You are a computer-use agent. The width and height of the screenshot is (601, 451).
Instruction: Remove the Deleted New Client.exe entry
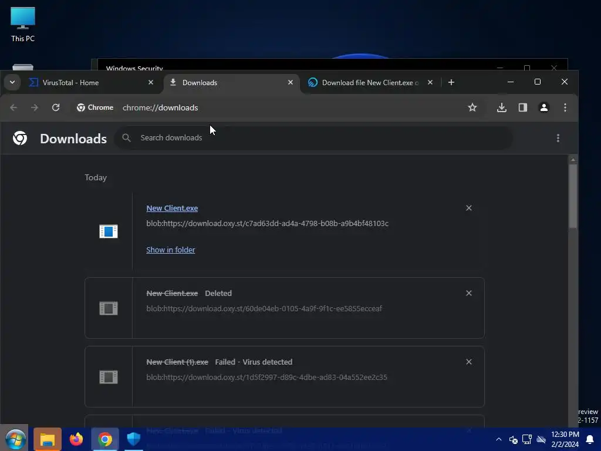468,293
